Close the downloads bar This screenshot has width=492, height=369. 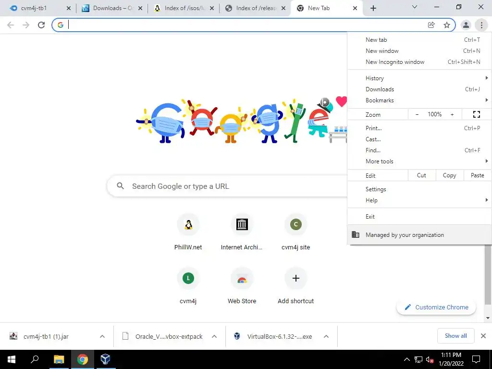pyautogui.click(x=483, y=336)
